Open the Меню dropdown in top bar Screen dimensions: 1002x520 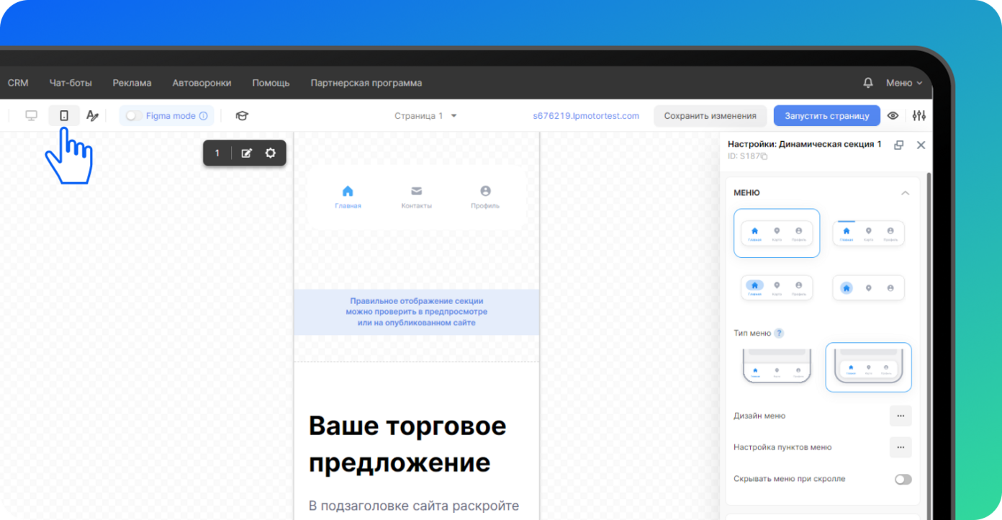coord(904,83)
